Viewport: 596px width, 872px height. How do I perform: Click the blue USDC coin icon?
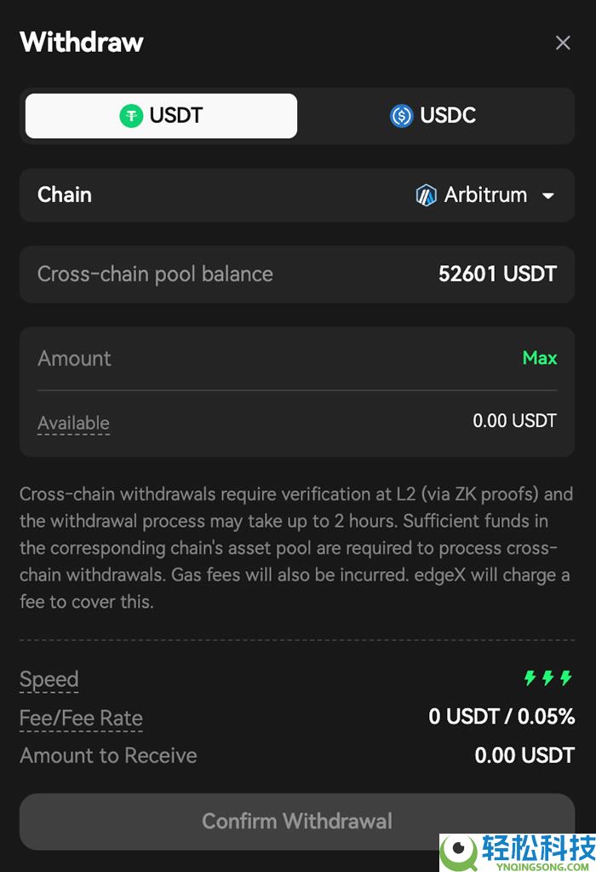pyautogui.click(x=401, y=116)
